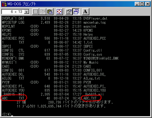Image resolution: width=152 pixels, height=118 pixels.
Task: Click the 280,736 bytes file total
Action: [55, 102]
